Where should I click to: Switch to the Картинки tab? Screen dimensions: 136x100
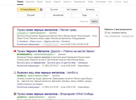point(30,2)
